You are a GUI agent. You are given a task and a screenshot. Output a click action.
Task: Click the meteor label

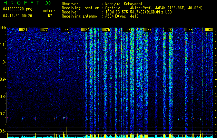point(49,11)
